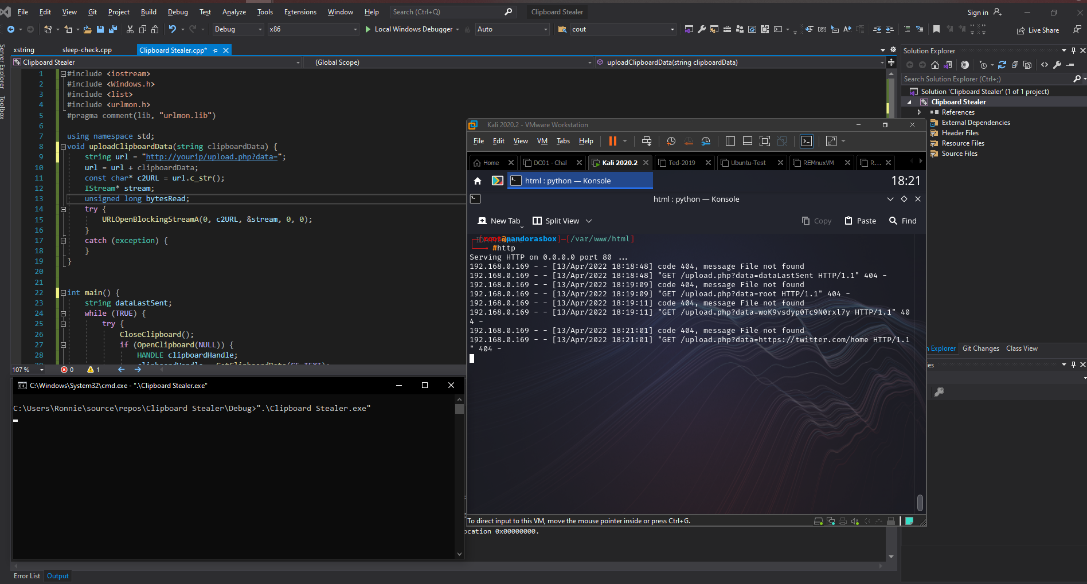Click VMware console view icon
Viewport: 1087px width, 584px height.
pos(806,141)
